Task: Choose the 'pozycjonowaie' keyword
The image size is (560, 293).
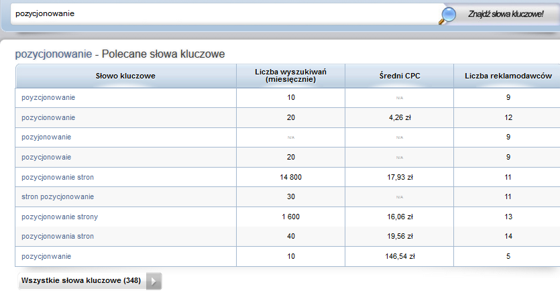Action: click(46, 157)
